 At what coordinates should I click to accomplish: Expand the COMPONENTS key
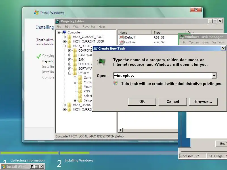point(70,50)
